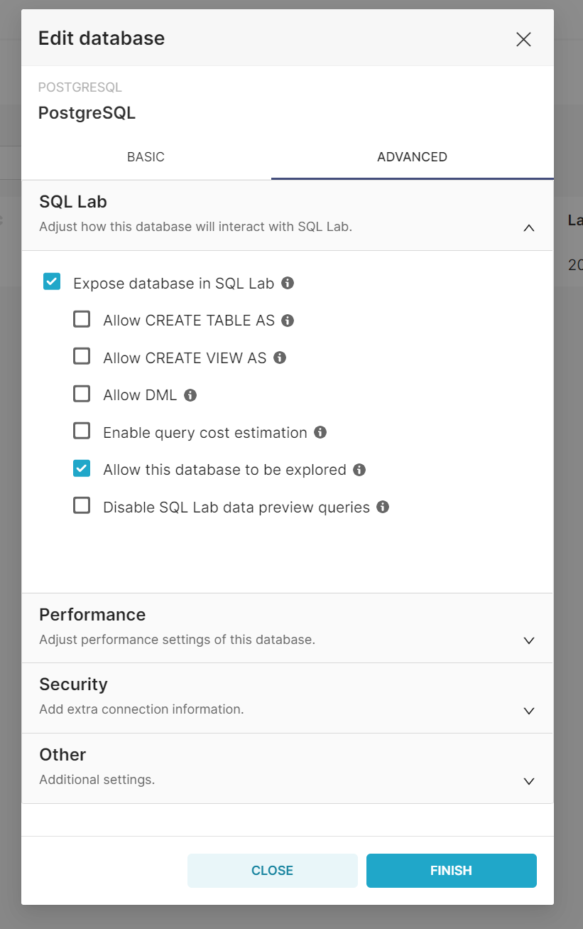This screenshot has height=929, width=583.
Task: Select the ADVANCED tab
Action: [412, 157]
